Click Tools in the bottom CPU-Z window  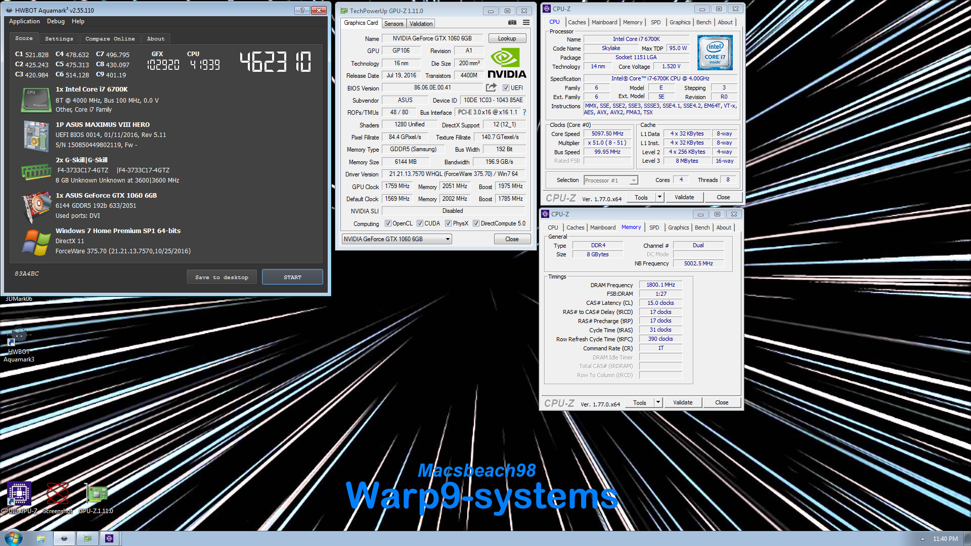[x=639, y=402]
